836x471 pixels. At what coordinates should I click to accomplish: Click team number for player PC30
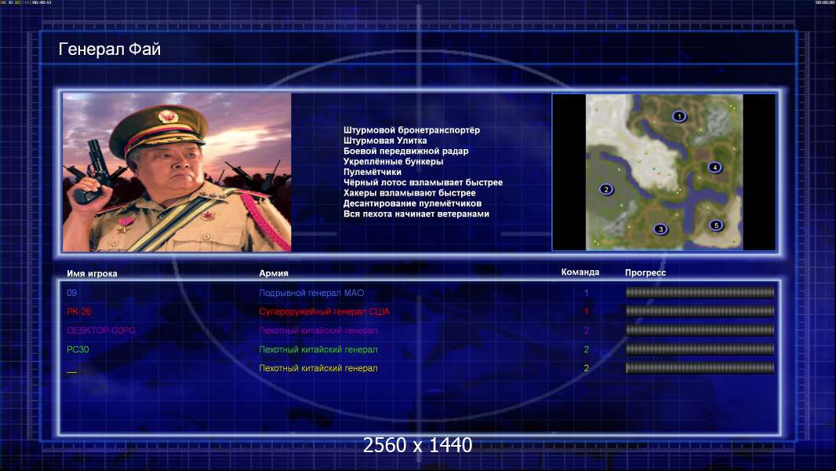[586, 349]
